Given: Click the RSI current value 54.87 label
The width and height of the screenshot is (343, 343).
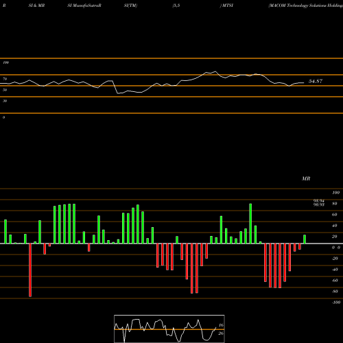Looking at the screenshot, I should pyautogui.click(x=316, y=81).
